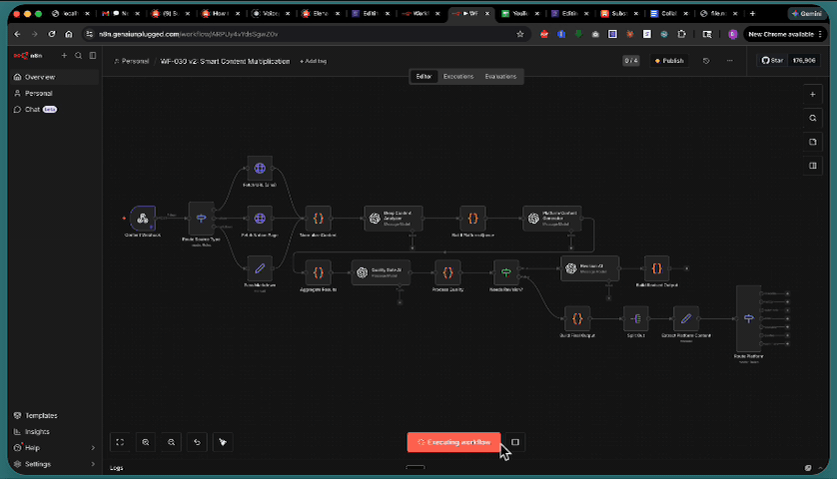Switch to the Evaluations tab
Viewport: 837px width, 479px height.
coord(500,77)
